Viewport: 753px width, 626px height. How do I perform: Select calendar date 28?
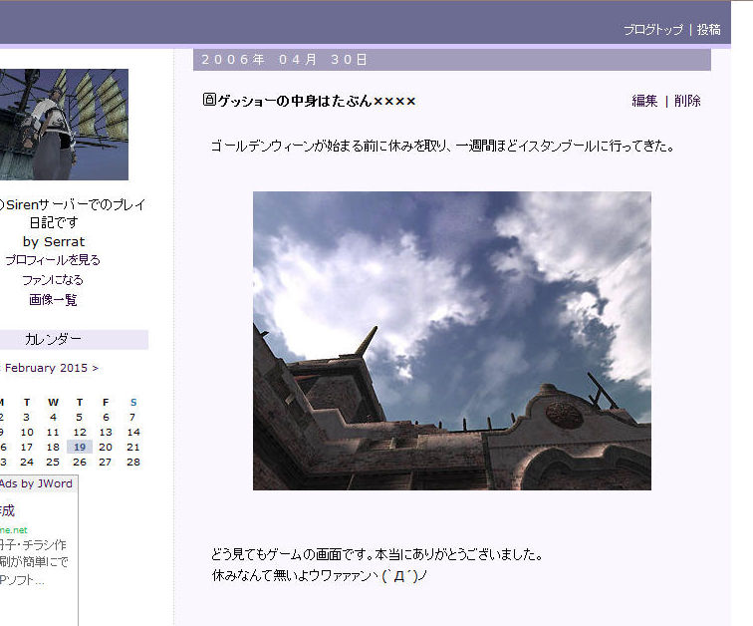tap(133, 463)
